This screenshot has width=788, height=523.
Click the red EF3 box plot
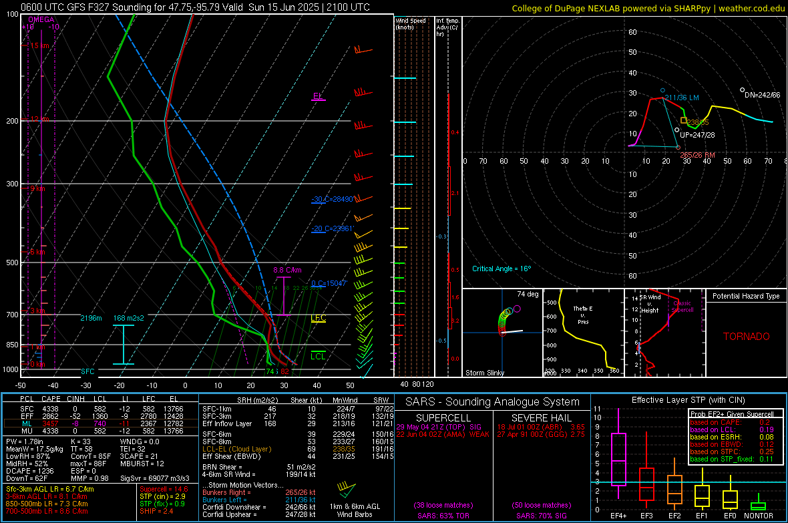[x=646, y=484]
